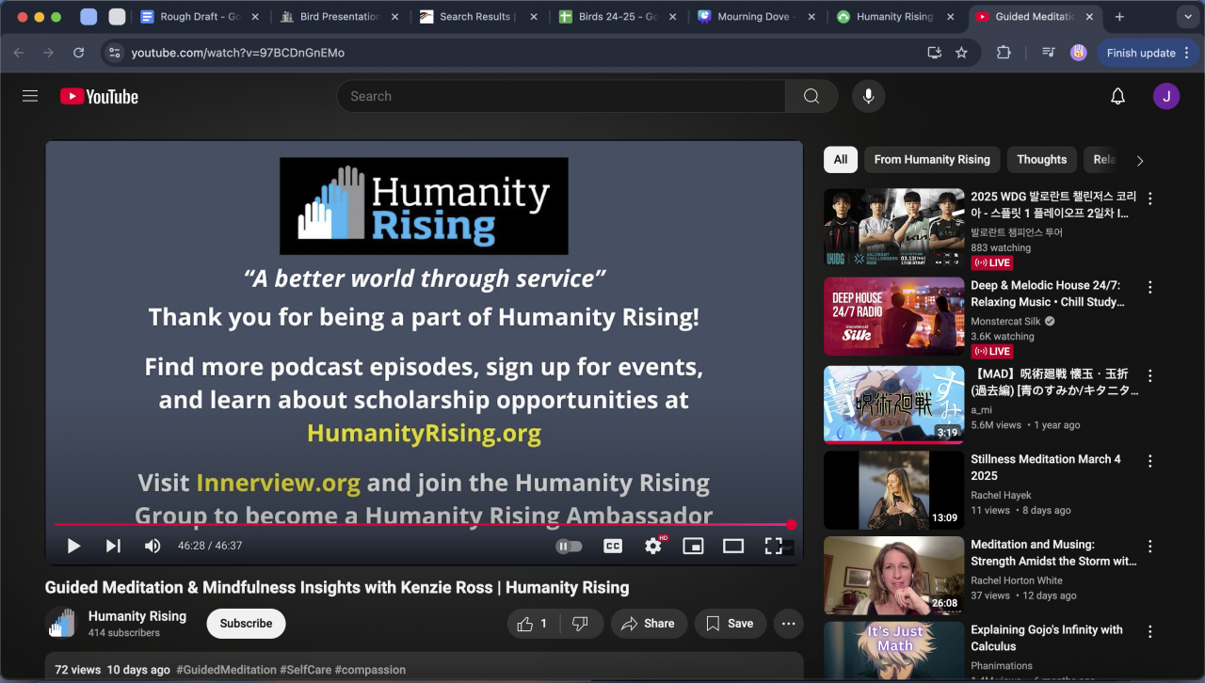Select the All filter chip
Image resolution: width=1205 pixels, height=683 pixels.
pos(841,160)
